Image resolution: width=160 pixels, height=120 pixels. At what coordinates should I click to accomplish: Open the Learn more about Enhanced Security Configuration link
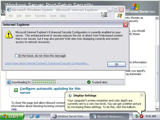click(x=47, y=63)
